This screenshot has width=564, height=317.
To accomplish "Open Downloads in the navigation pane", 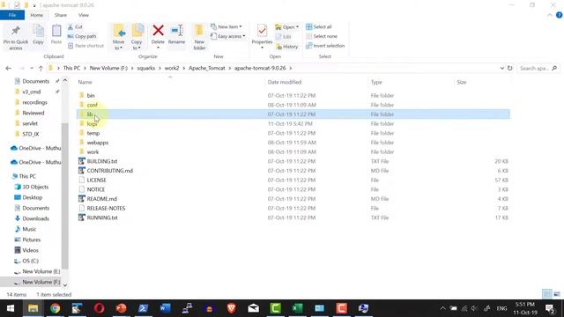I will 35,218.
